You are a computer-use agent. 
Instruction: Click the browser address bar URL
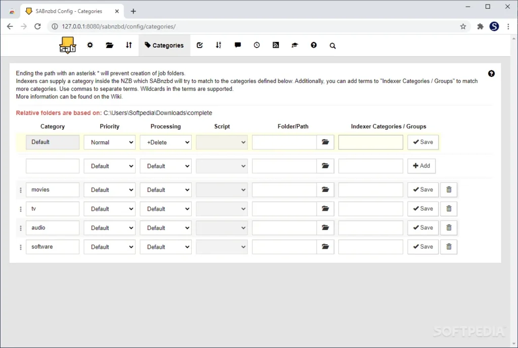(118, 26)
